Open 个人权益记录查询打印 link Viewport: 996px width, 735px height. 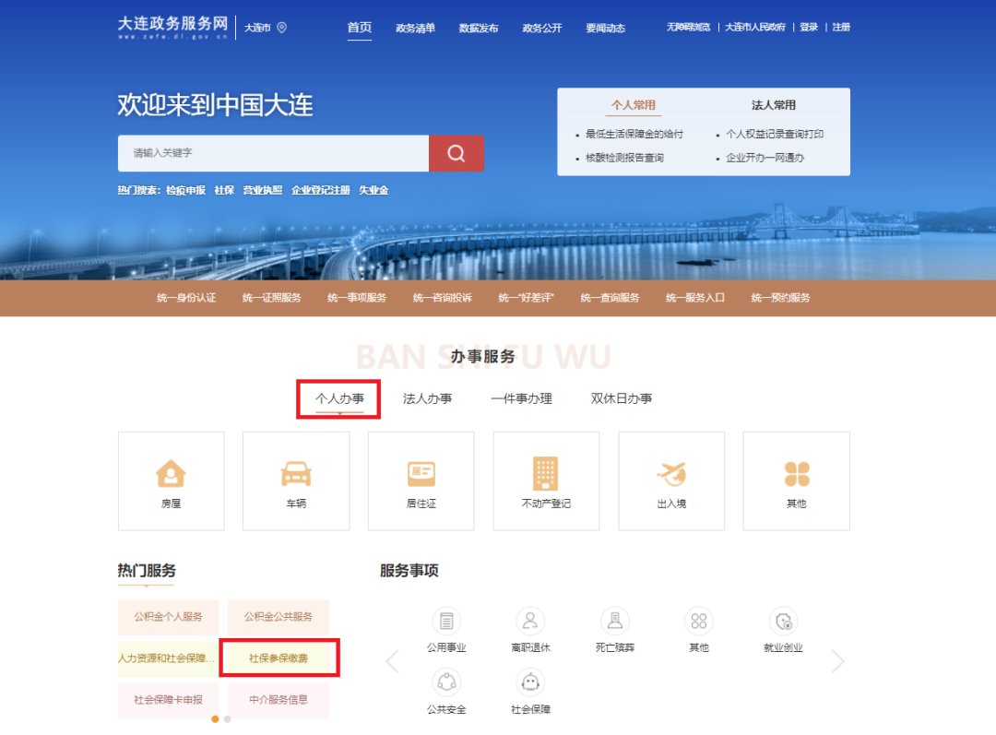click(x=775, y=134)
